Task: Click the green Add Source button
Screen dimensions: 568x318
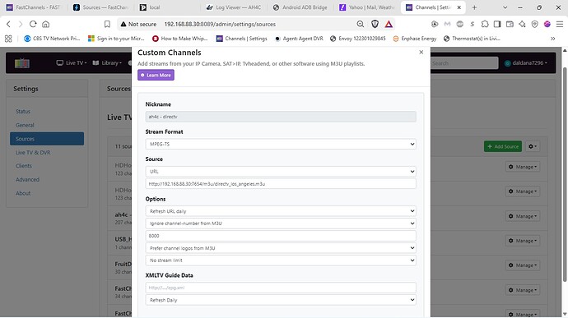Action: pyautogui.click(x=503, y=146)
